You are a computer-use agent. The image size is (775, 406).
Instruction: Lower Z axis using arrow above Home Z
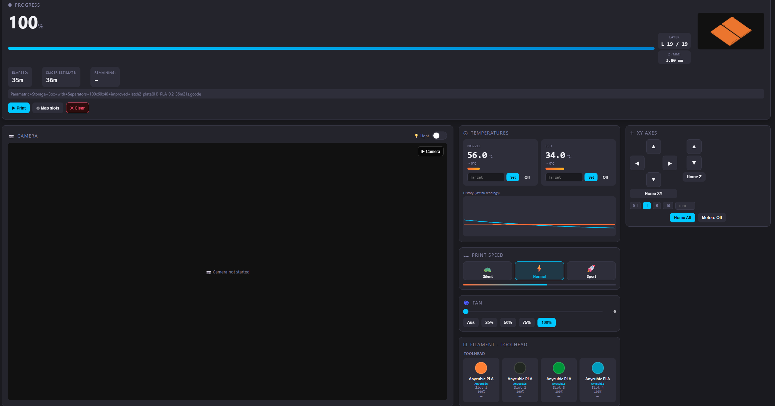[x=694, y=163]
